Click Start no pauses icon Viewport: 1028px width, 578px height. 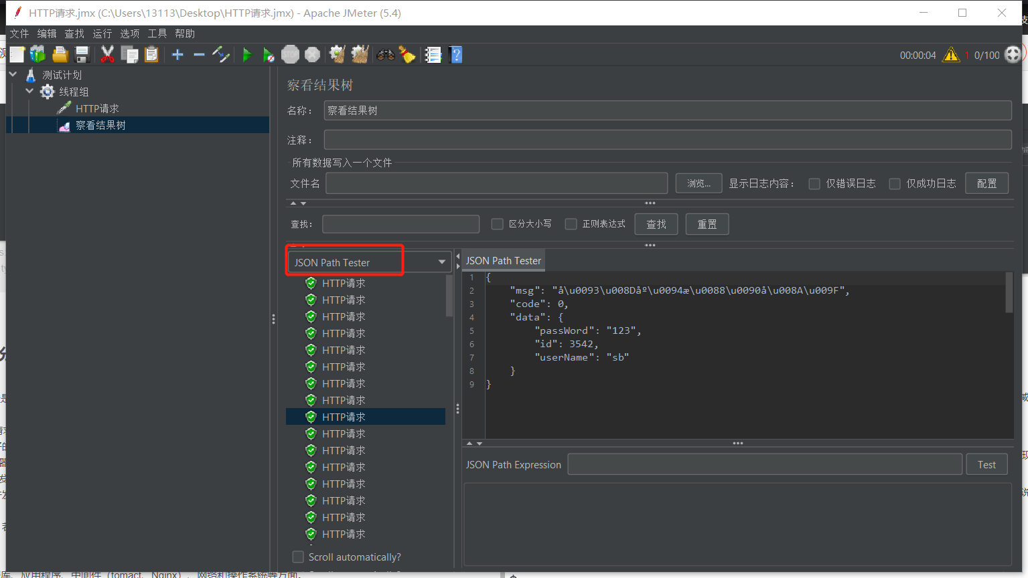[269, 55]
